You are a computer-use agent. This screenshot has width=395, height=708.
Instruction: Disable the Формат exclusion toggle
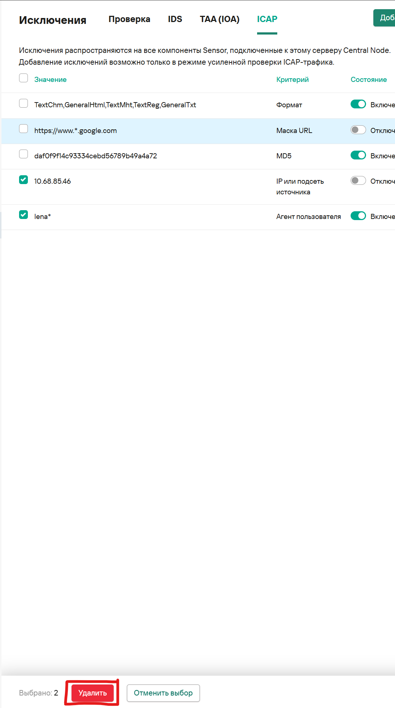(358, 104)
